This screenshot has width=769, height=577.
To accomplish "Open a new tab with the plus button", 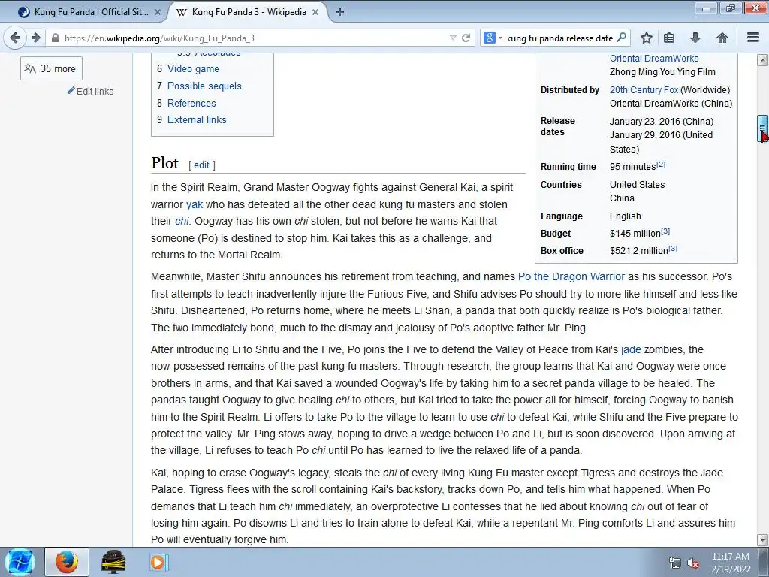I will [x=340, y=12].
